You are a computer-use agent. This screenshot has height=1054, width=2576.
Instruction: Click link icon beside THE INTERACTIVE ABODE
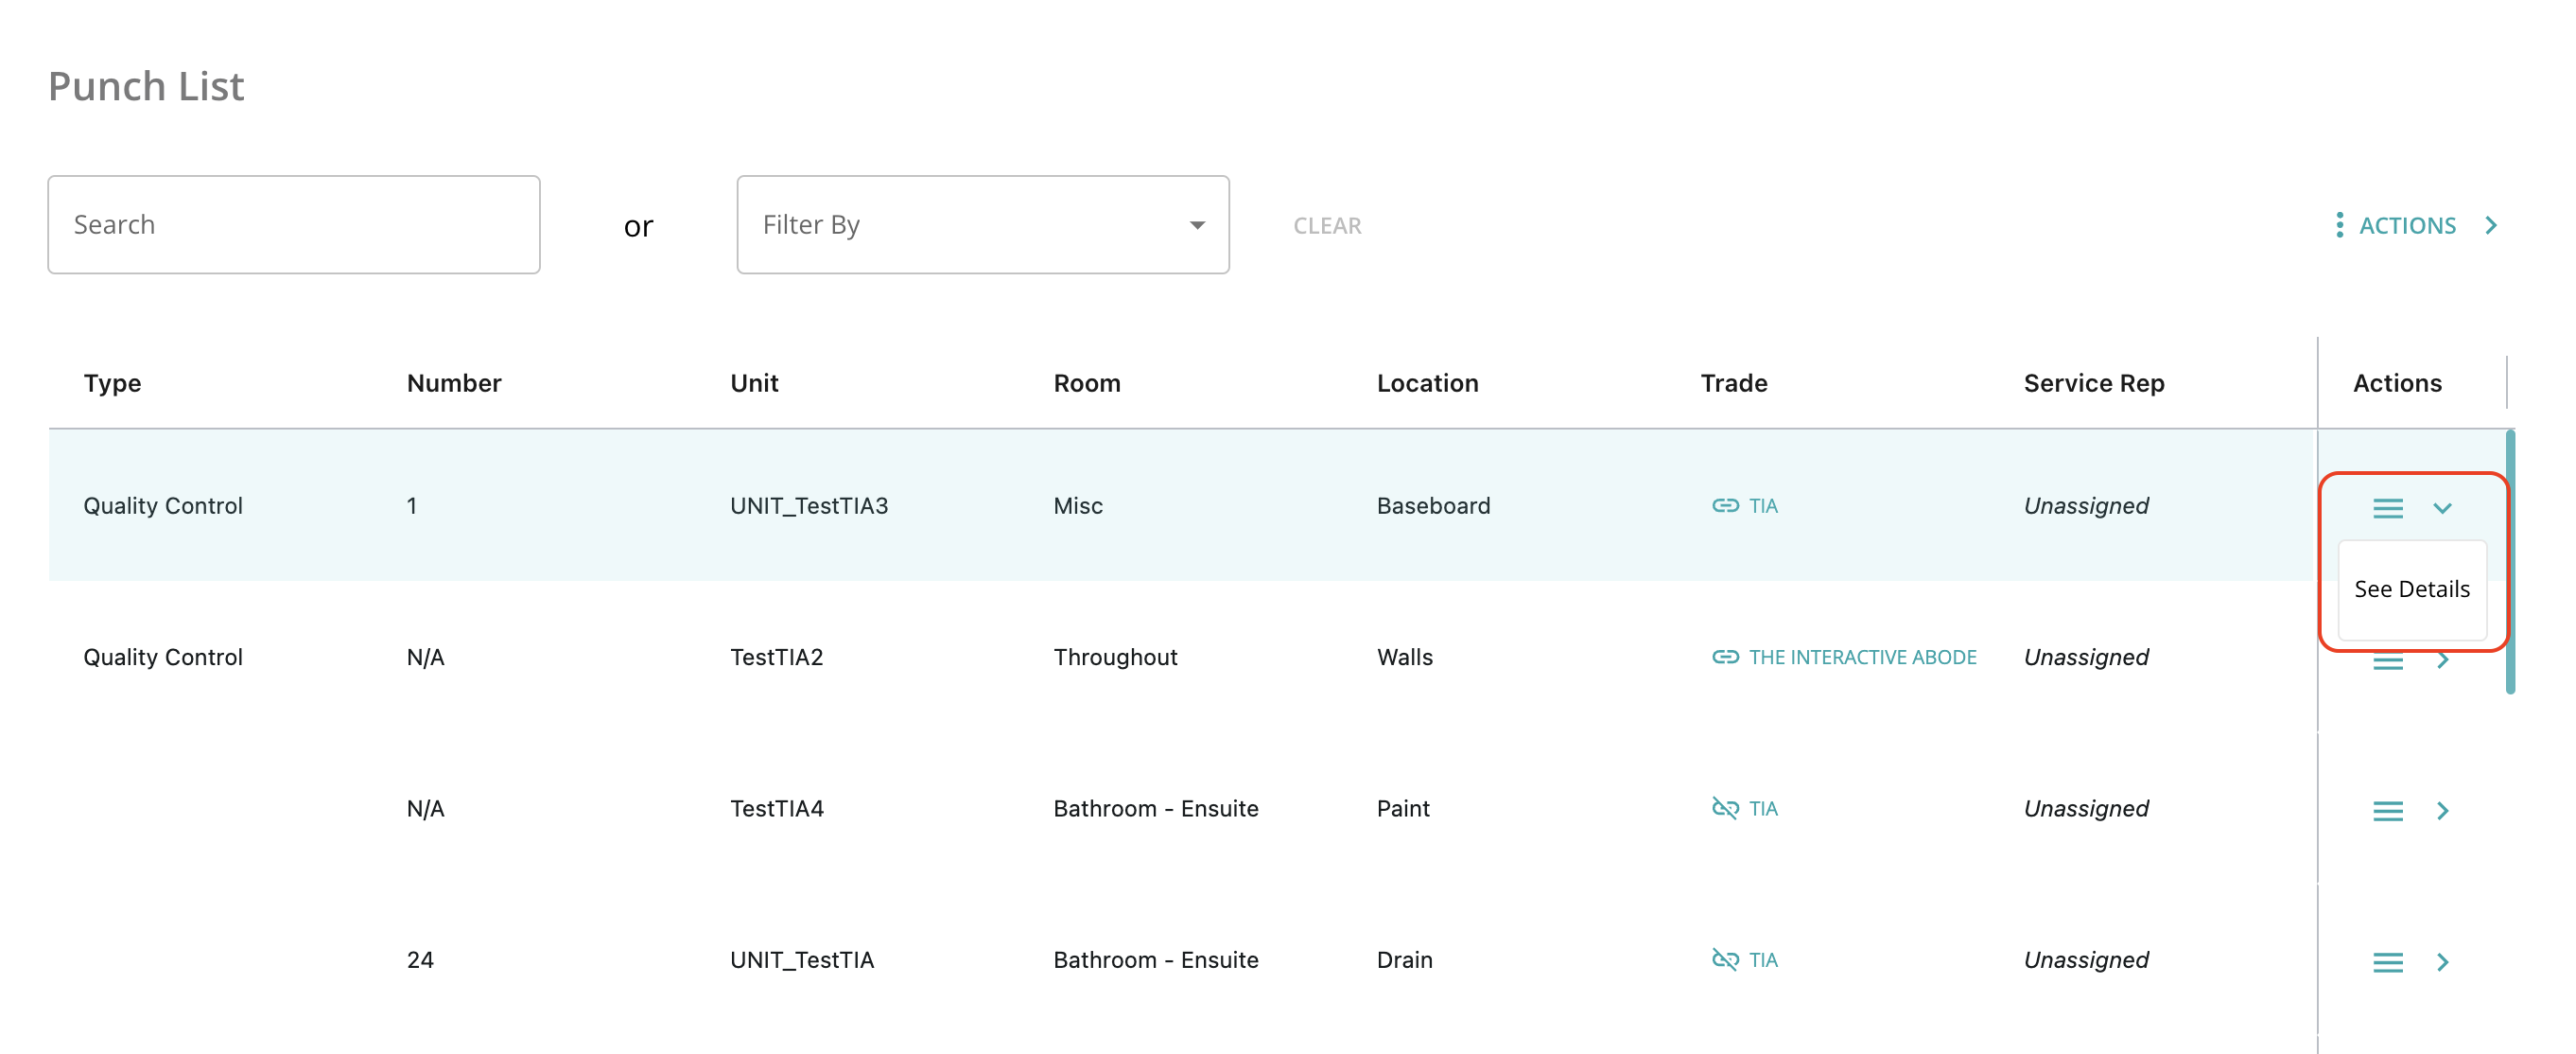tap(1725, 657)
